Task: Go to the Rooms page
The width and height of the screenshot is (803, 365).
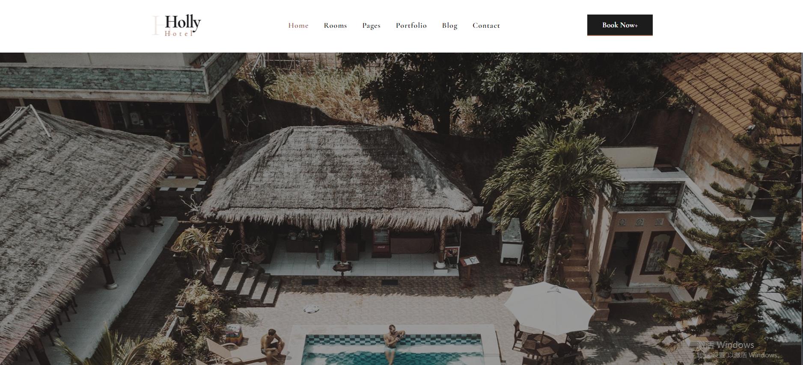Action: [x=335, y=26]
